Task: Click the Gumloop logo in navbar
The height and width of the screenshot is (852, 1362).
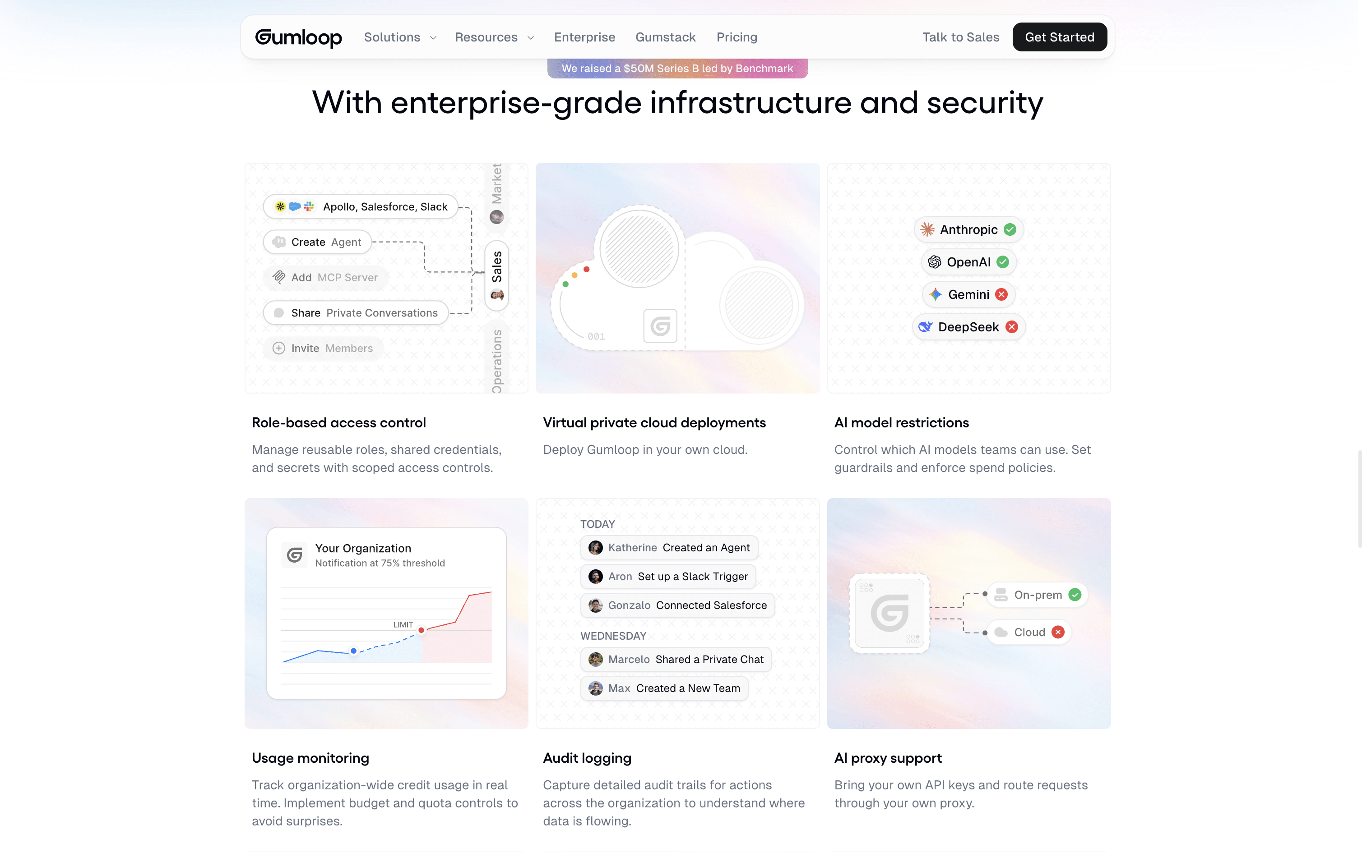Action: coord(298,37)
